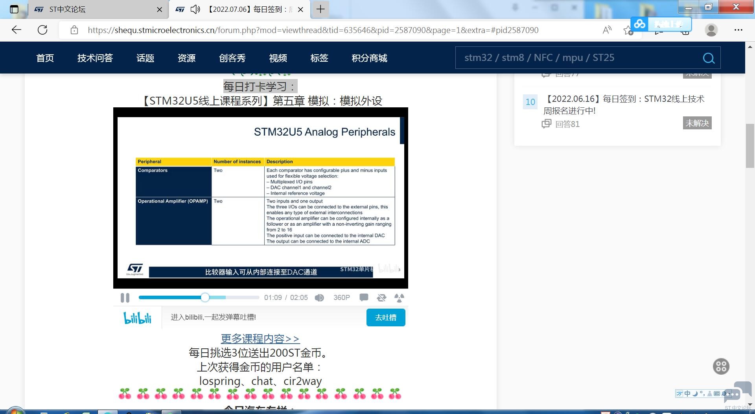Mute the tab via speaker icon
Viewport: 755px width, 414px height.
pos(195,9)
